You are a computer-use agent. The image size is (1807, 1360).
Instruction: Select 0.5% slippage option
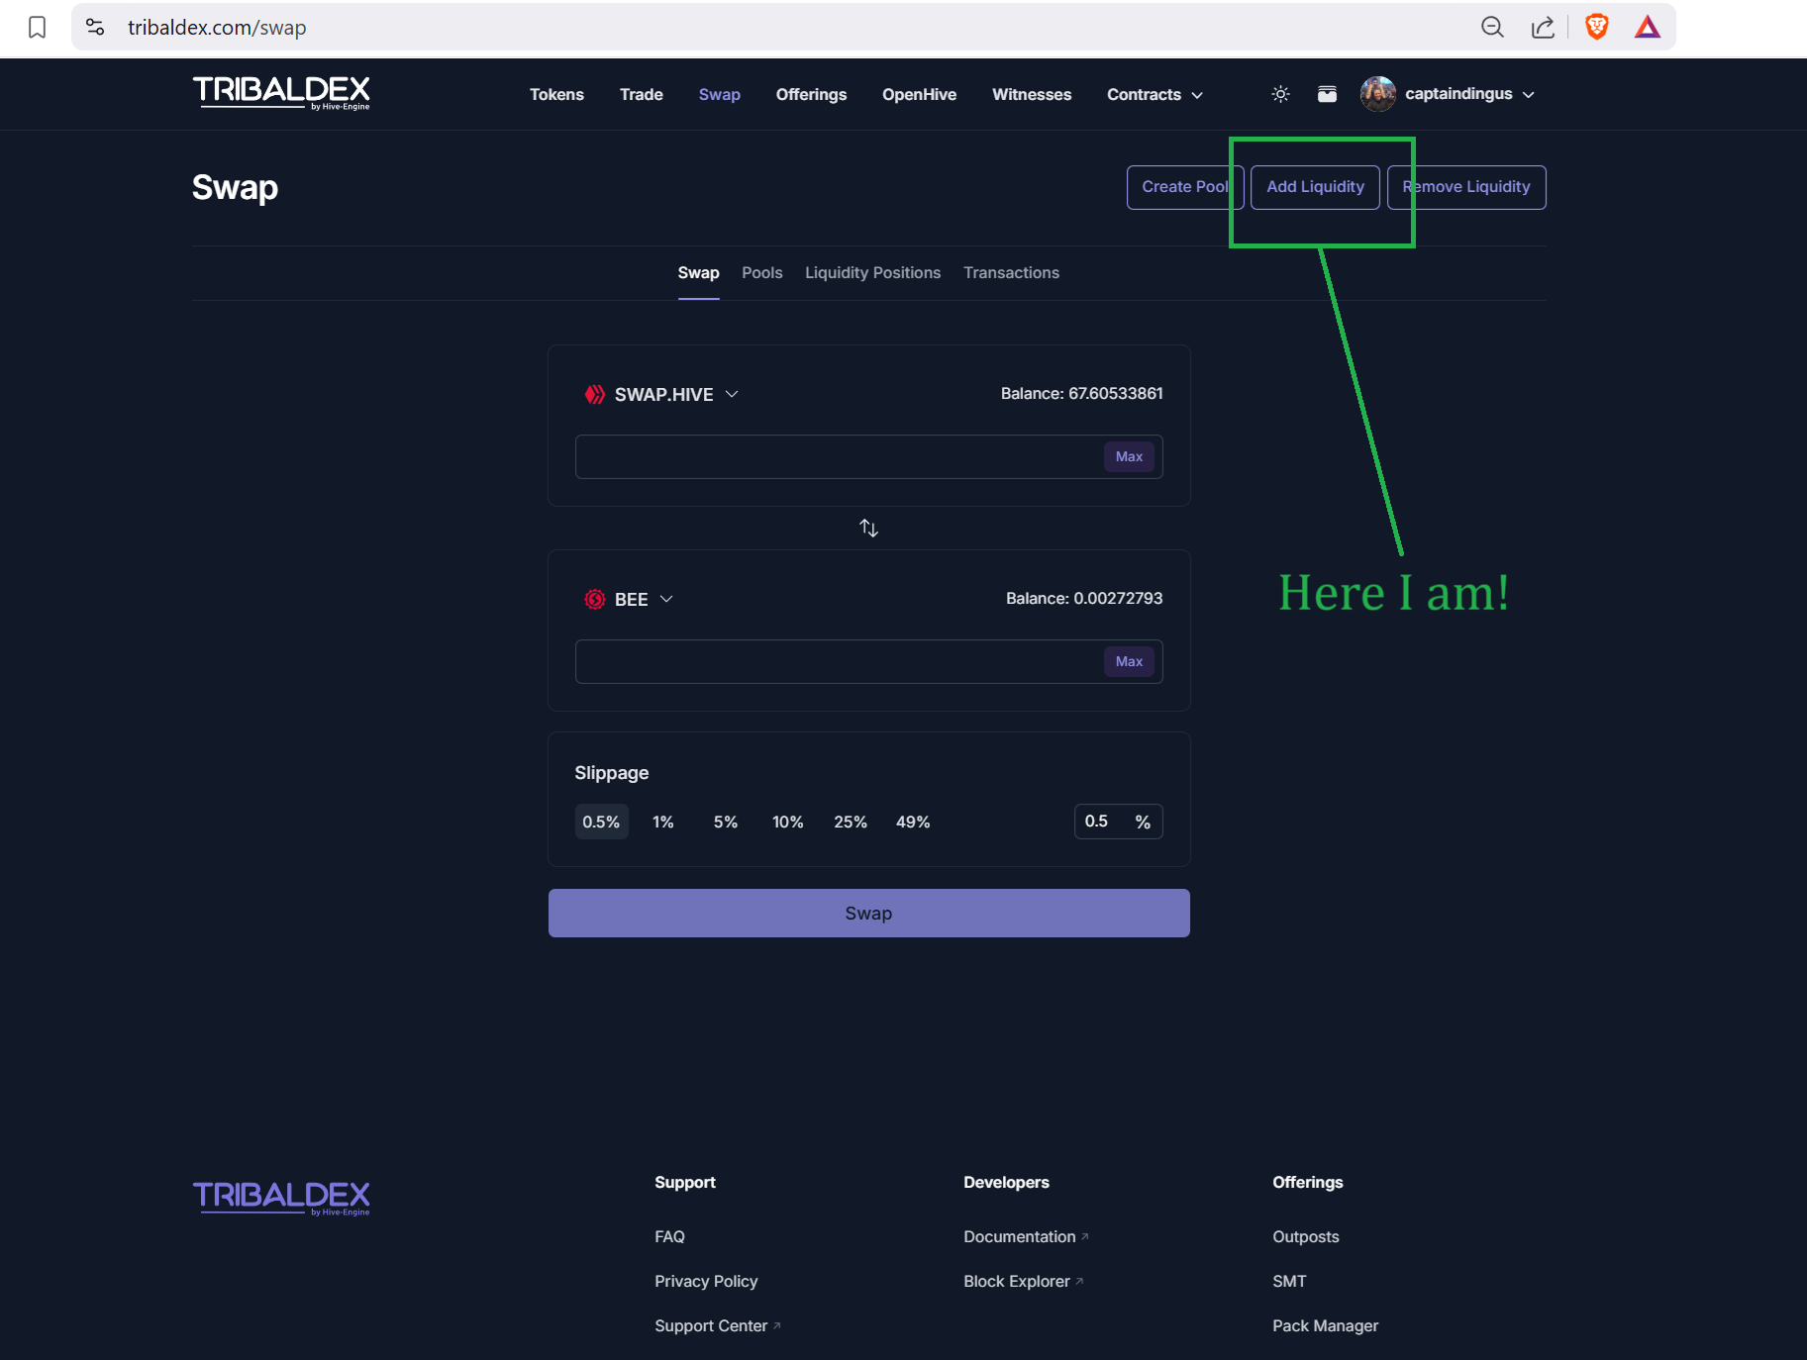click(x=601, y=822)
